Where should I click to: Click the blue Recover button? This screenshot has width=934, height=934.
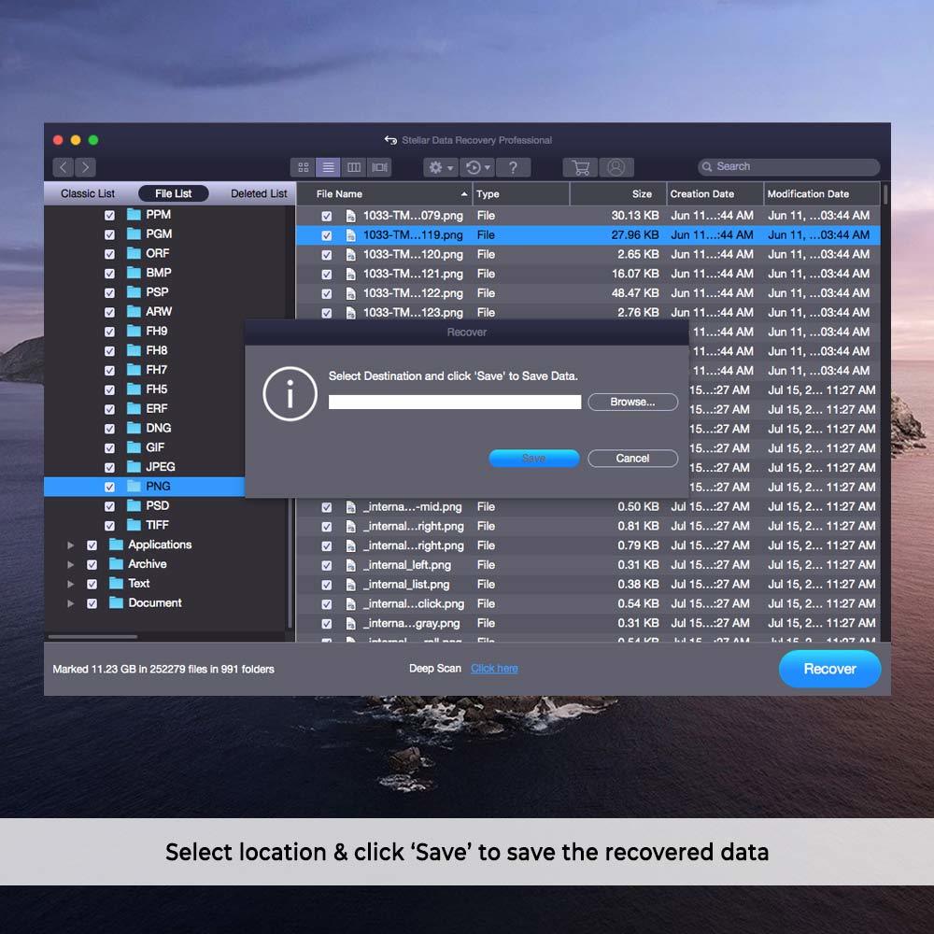[829, 669]
